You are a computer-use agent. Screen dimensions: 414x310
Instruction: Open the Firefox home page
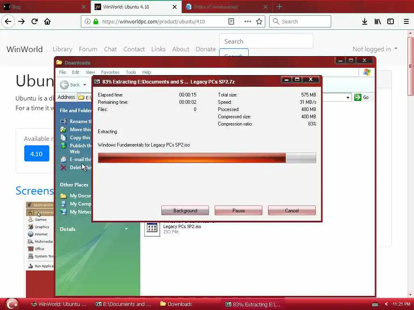47,21
